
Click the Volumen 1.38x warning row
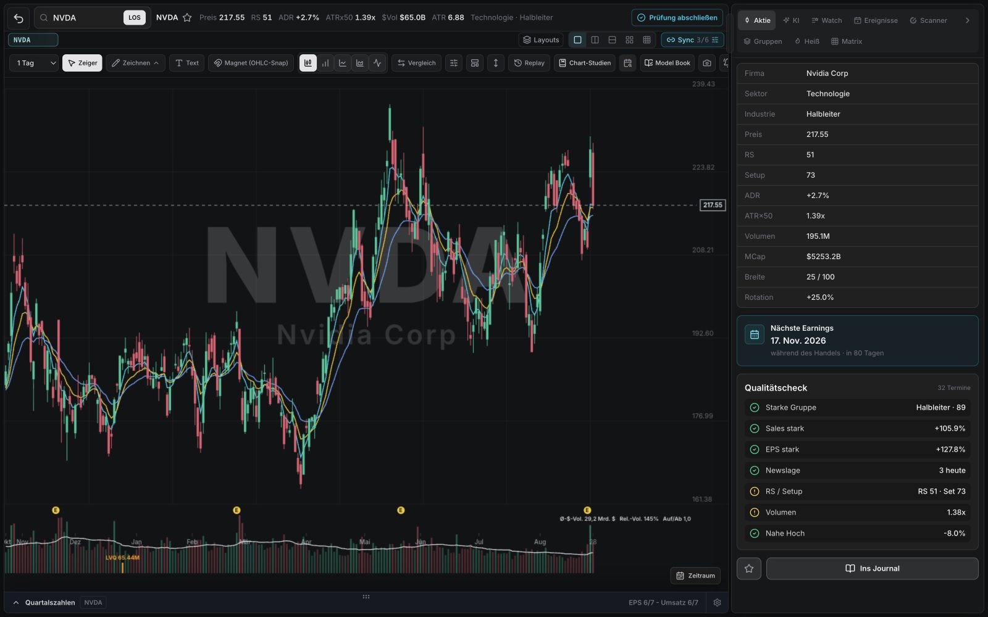coord(857,513)
